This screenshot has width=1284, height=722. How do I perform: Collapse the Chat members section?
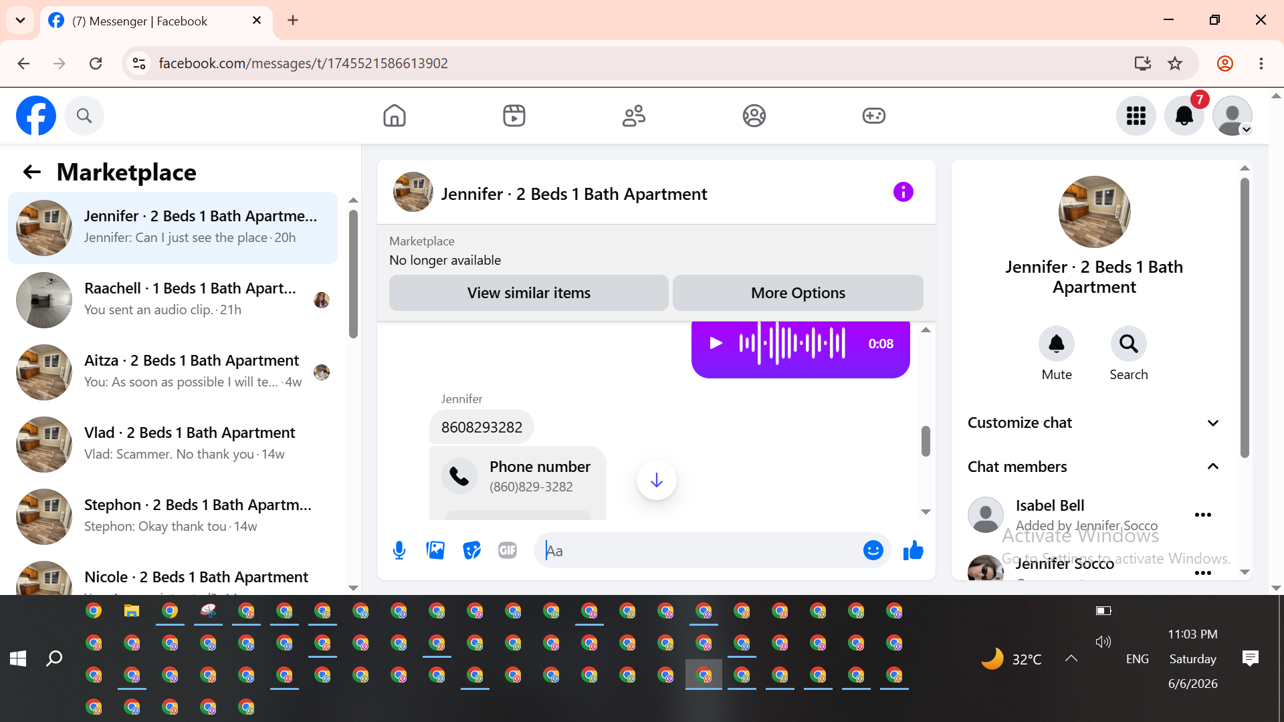(1094, 467)
